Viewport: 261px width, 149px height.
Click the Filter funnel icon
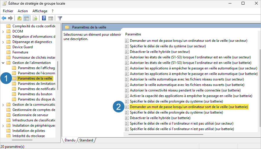tap(60, 18)
